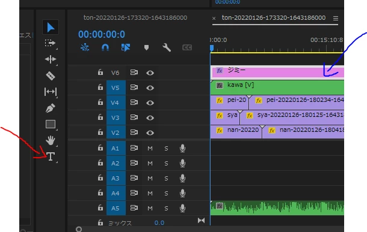
Task: Select the Rectangle tool
Action: tap(51, 124)
